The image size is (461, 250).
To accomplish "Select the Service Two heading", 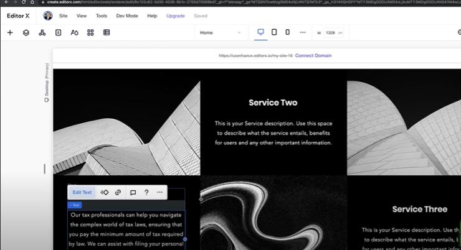I will 273,103.
